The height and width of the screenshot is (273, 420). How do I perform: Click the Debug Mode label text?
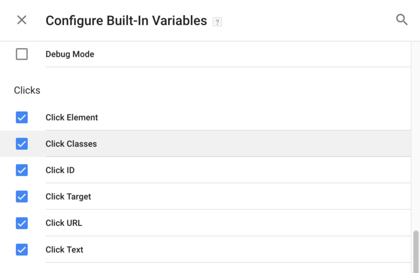pos(70,54)
